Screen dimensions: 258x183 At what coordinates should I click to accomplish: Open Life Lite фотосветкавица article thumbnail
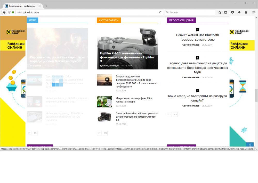click(x=104, y=80)
